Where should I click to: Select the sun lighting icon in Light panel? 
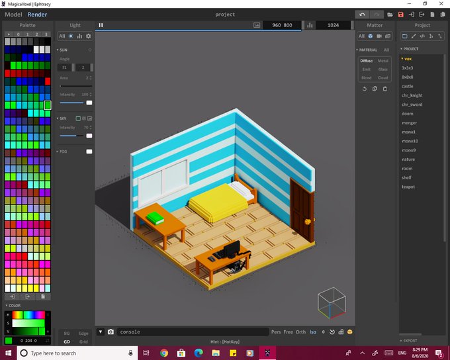click(x=71, y=36)
